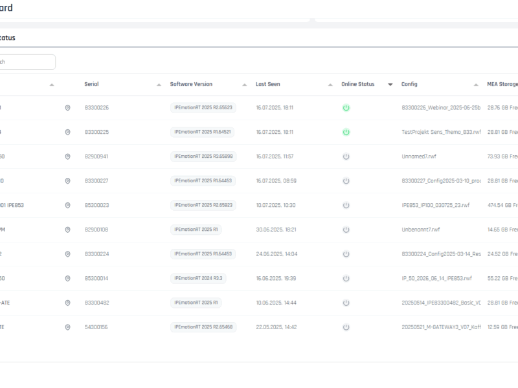Viewport: 518px width, 388px height.
Task: Sort by Software Version column arrow
Action: click(x=244, y=85)
